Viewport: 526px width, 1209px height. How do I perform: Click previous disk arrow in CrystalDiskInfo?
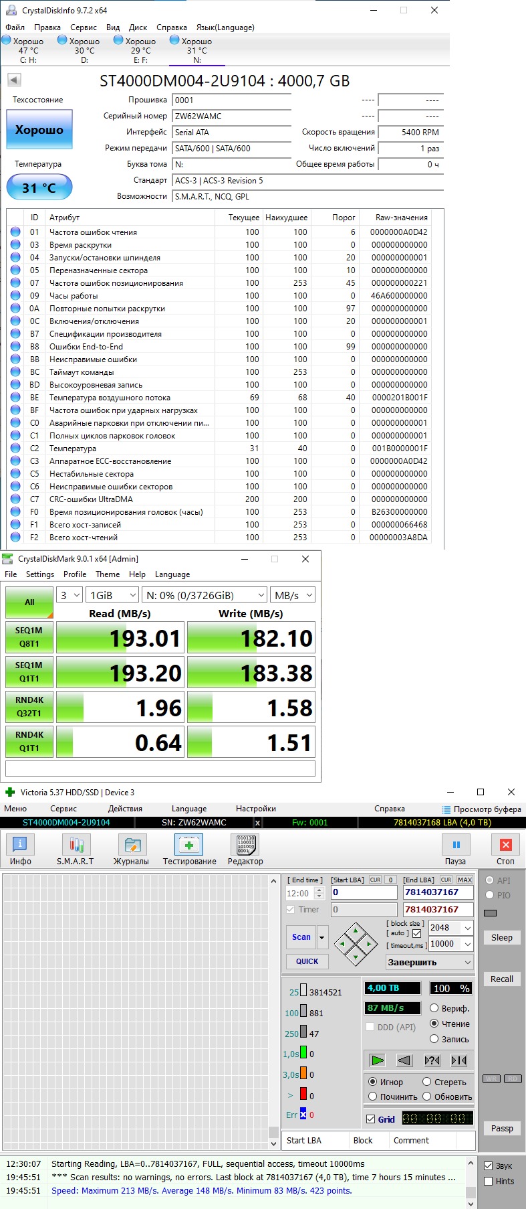pos(14,80)
